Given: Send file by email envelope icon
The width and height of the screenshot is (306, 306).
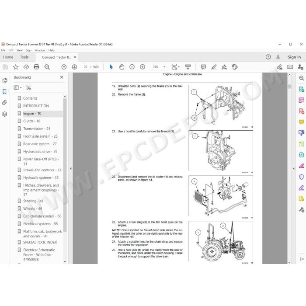Looking at the screenshot, I should point(290,67).
